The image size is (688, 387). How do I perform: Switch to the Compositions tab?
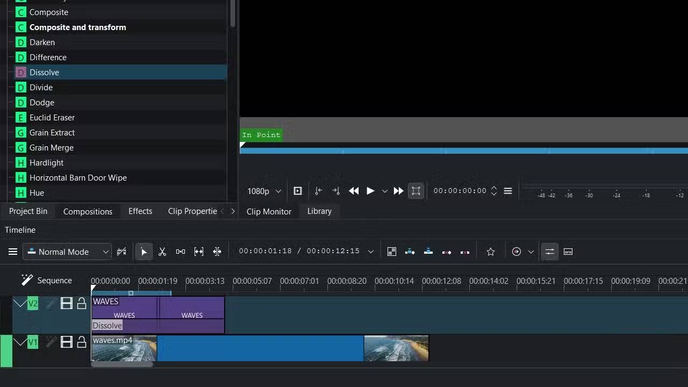coord(88,211)
